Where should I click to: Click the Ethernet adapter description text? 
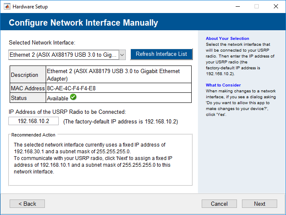[x=113, y=75]
